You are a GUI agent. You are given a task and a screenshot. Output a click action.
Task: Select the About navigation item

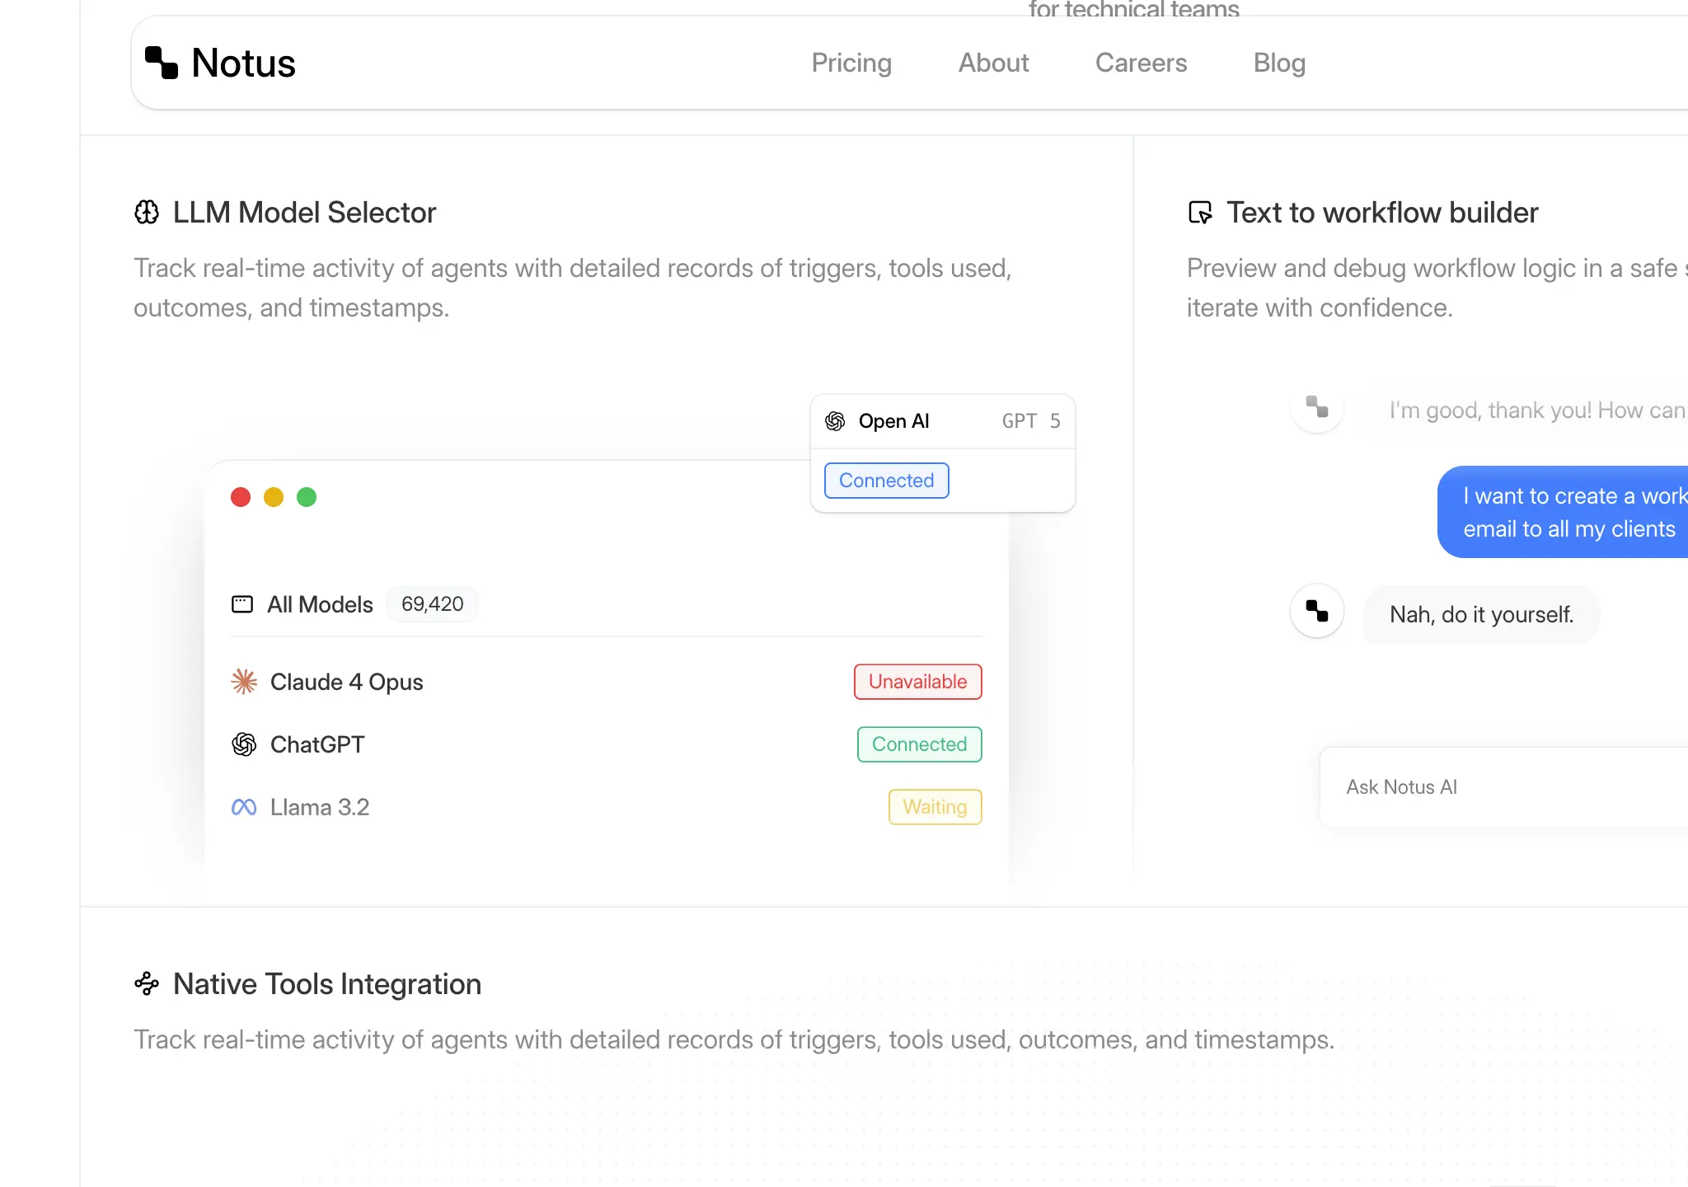click(x=993, y=63)
